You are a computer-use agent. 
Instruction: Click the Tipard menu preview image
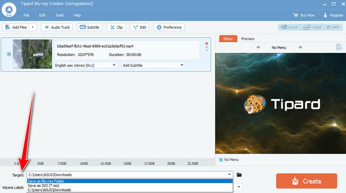280,103
